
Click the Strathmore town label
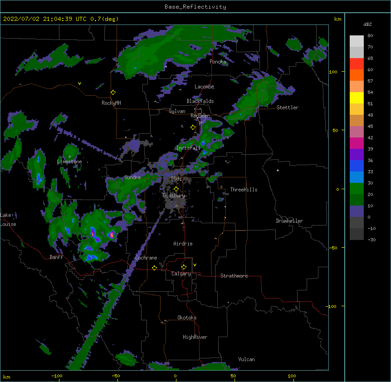tap(234, 276)
